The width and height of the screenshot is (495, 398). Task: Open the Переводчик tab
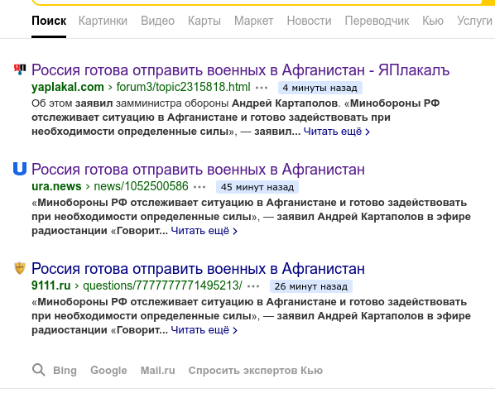(x=377, y=21)
